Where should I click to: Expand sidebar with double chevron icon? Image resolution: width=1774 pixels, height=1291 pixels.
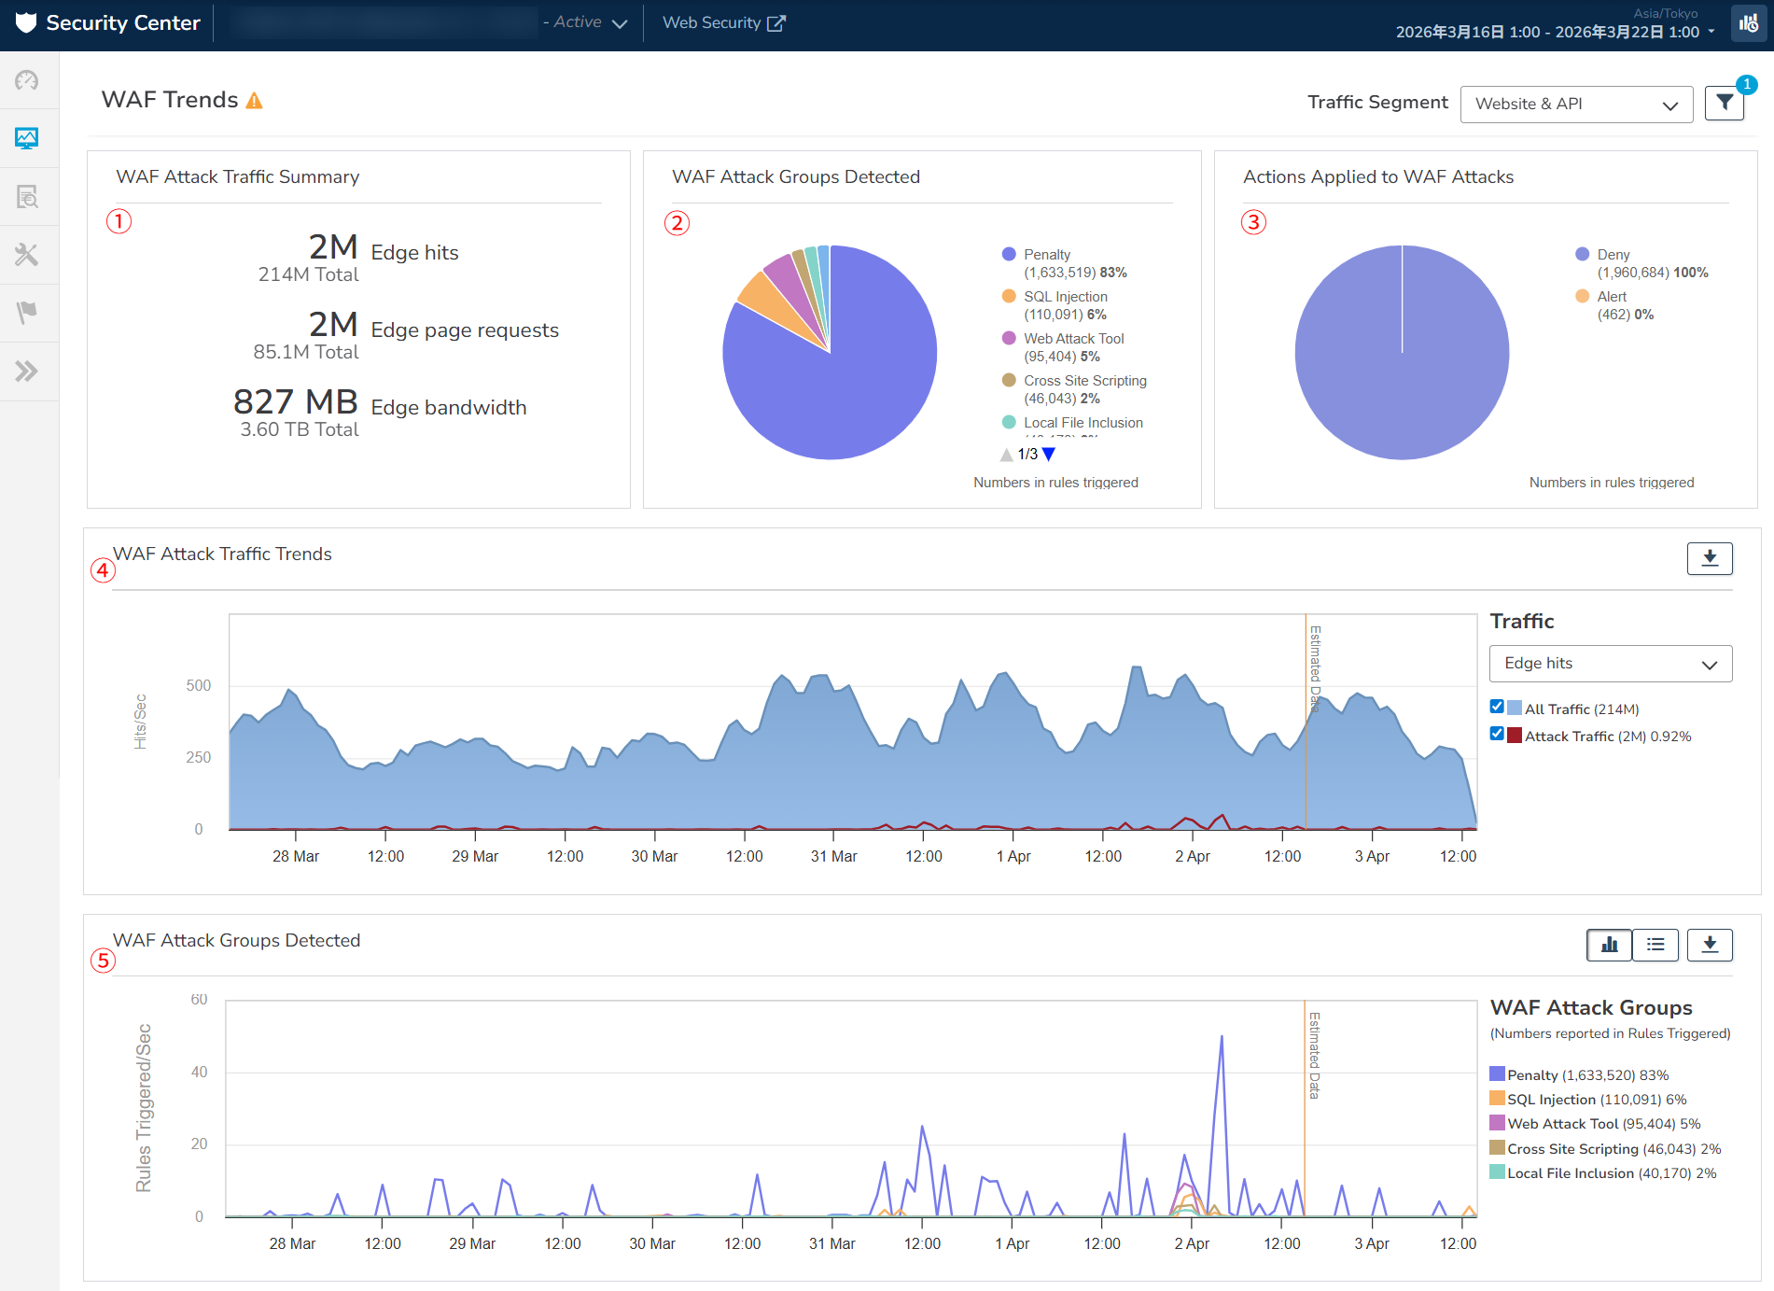[x=27, y=372]
